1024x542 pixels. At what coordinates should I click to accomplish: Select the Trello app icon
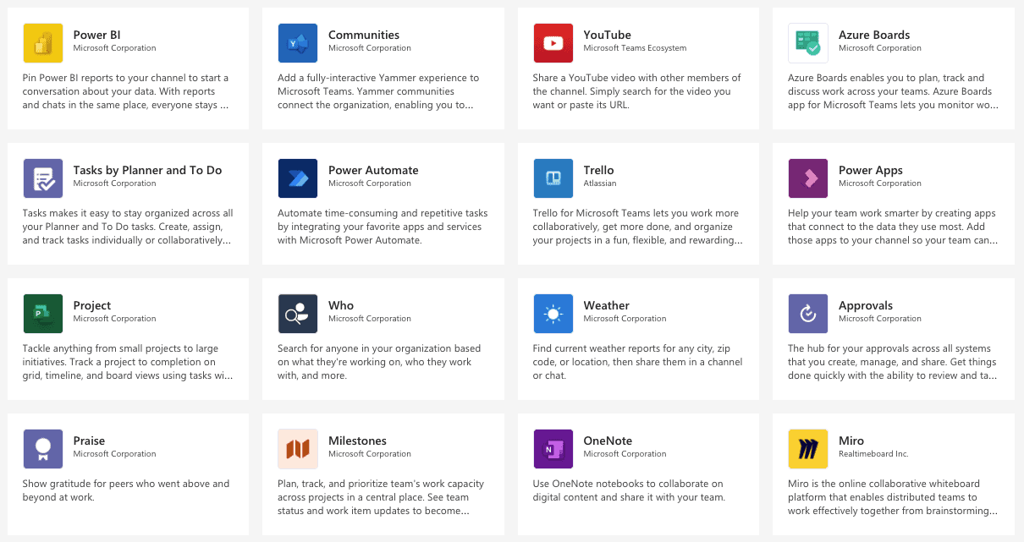553,178
